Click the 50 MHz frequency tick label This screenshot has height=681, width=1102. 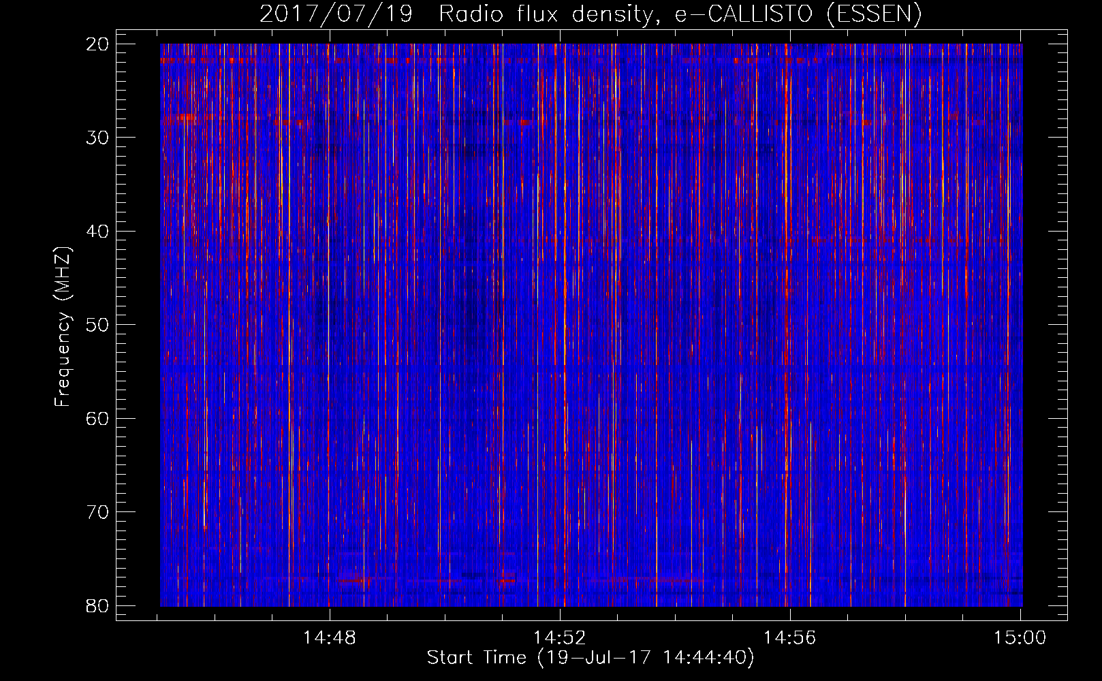click(x=97, y=325)
